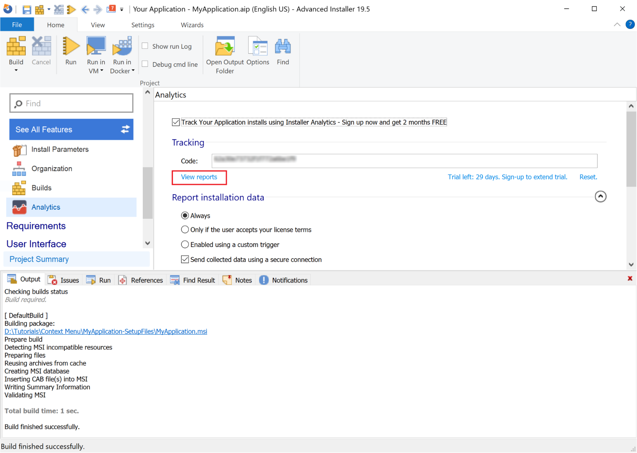Click quick-access Build bricks icon in title bar
The width and height of the screenshot is (637, 453).
40,10
